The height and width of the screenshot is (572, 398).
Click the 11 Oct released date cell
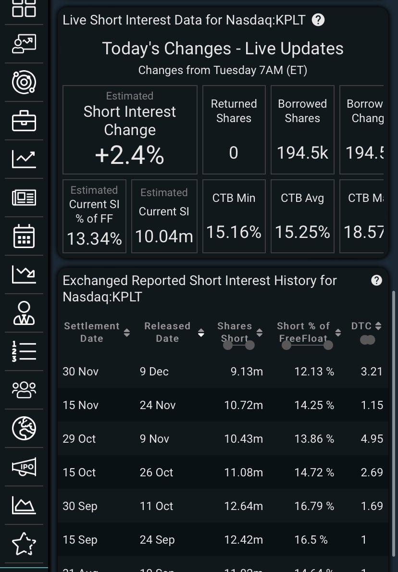click(x=157, y=506)
